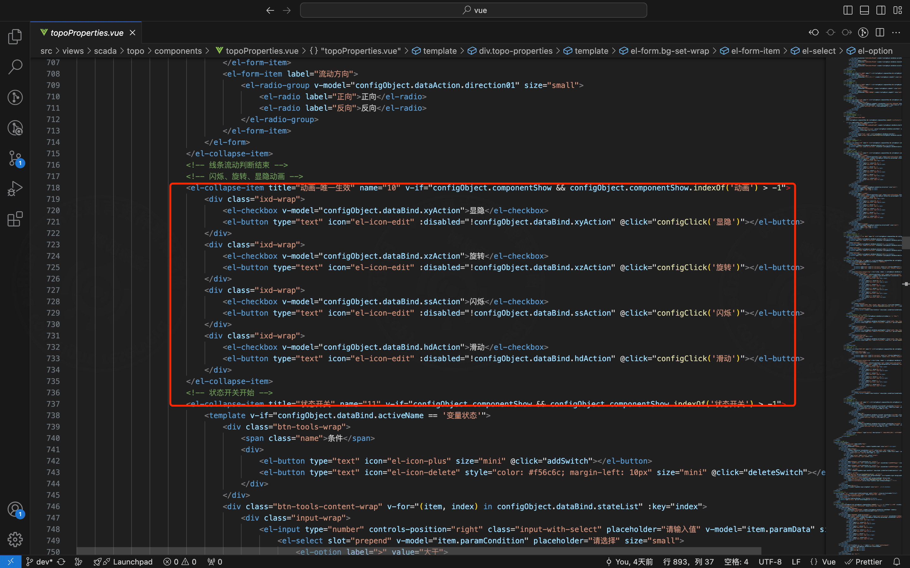Open el-form.bg-set-wrap breadcrumb dropdown
Image resolution: width=910 pixels, height=568 pixels.
coord(664,51)
